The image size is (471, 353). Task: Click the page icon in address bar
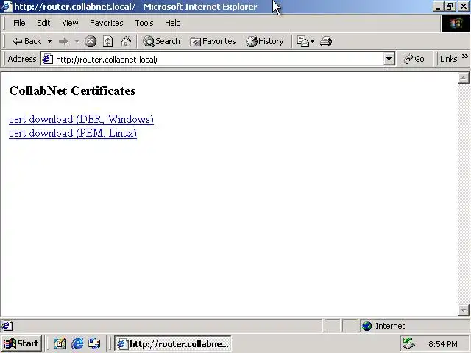click(47, 59)
